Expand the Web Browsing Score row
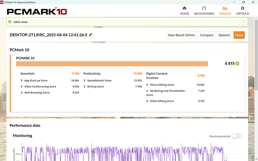 click(22, 93)
